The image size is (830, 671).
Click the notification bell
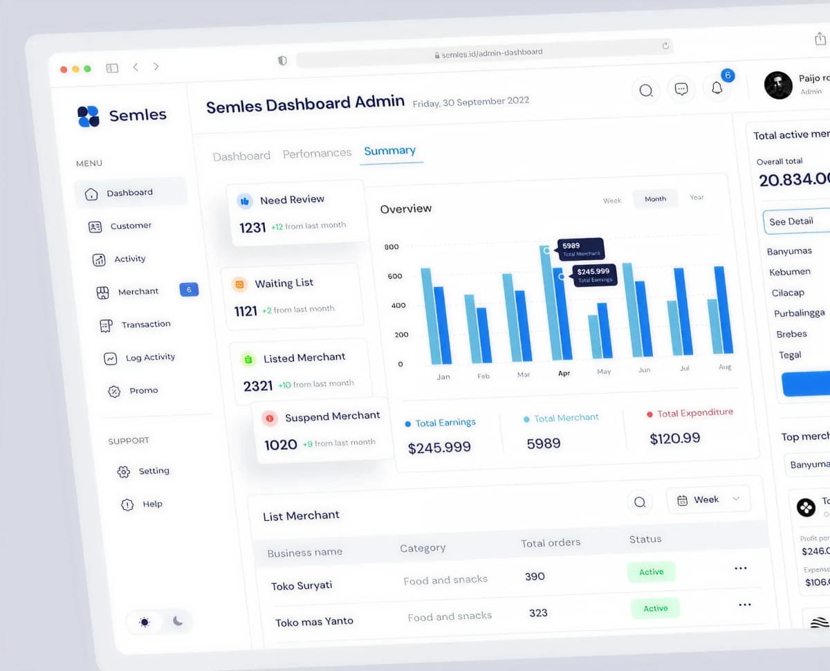coord(717,88)
